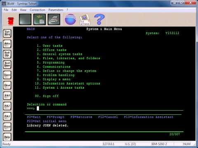The height and width of the screenshot is (148, 198).
Task: Click the F3=Exit function key label
Action: coord(34,117)
